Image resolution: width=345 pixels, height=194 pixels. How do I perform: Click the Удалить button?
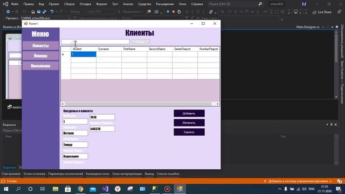click(x=189, y=132)
